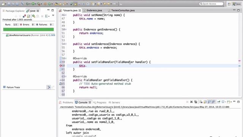
Task: Switch to the Endereco.java tab
Action: [93, 10]
